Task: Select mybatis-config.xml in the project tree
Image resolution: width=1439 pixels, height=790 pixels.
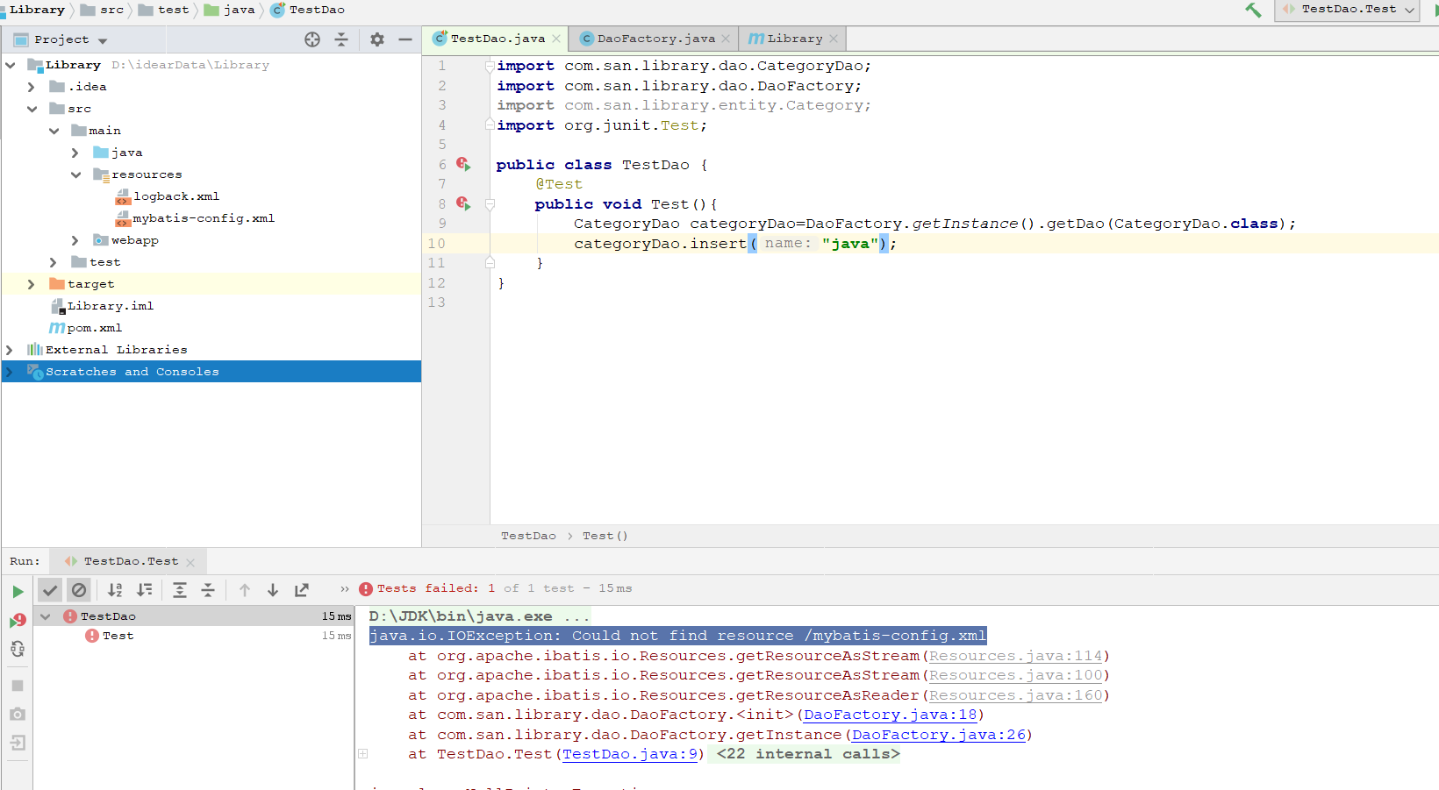Action: [195, 218]
